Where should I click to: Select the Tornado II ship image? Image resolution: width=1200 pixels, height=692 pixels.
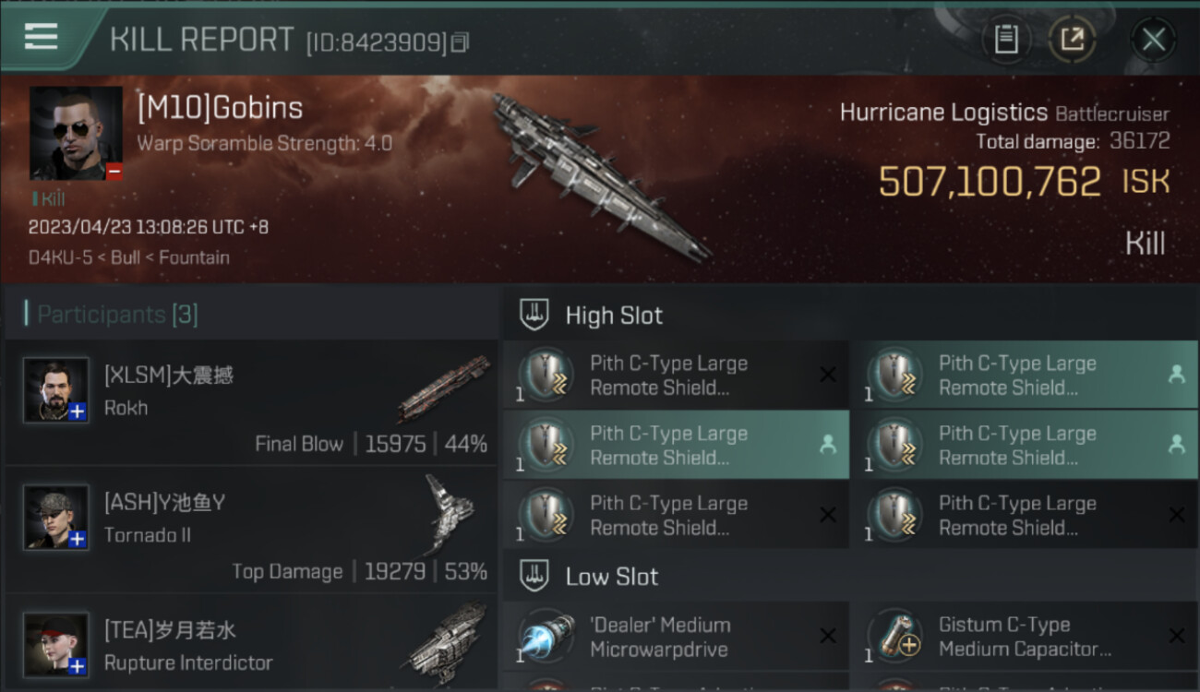[x=450, y=514]
